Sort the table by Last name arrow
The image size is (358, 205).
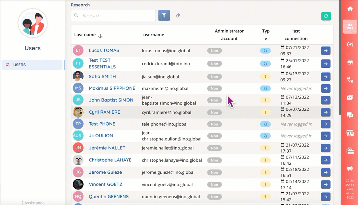(100, 36)
